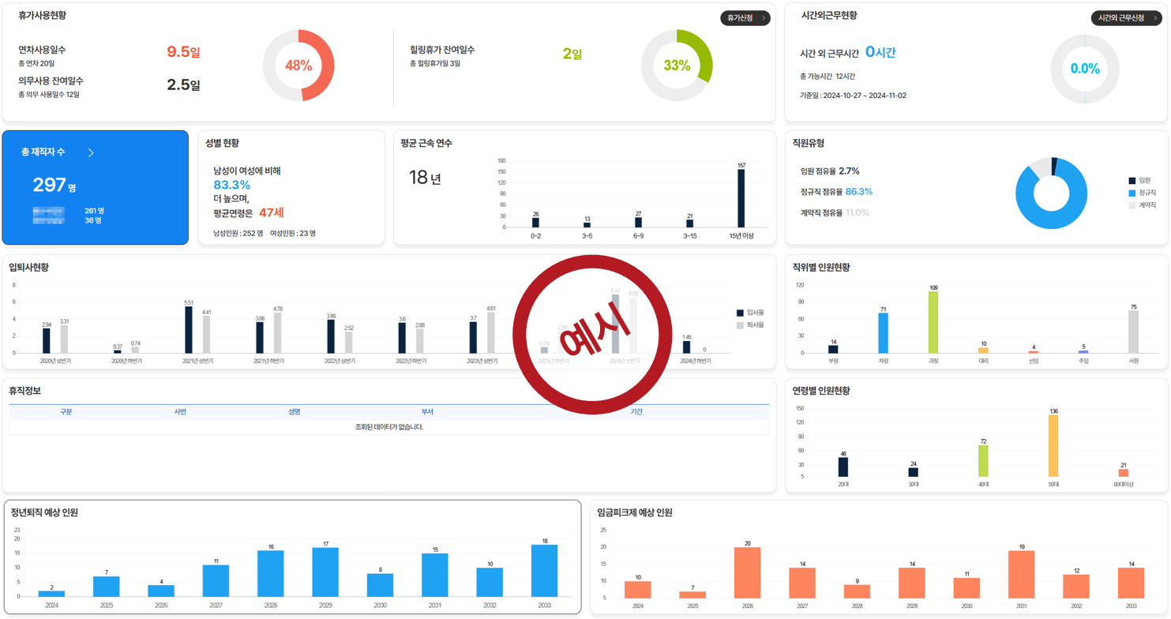
Task: Click the 2일 힐링휴가 잔여일수 value
Action: [572, 54]
